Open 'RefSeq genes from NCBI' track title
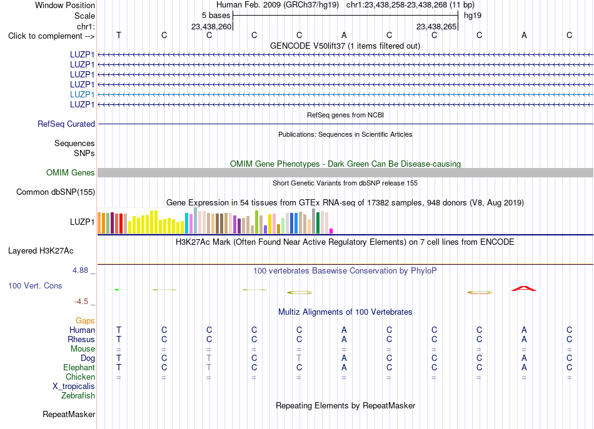The width and height of the screenshot is (594, 429). [x=345, y=115]
